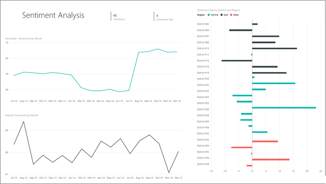Screen dimensions: 326x184
Task: Select the District #38 red bar
Action: pyautogui.click(x=270, y=160)
